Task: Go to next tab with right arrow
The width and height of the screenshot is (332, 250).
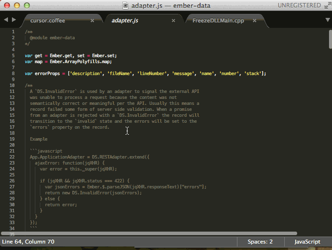Action: pos(14,20)
